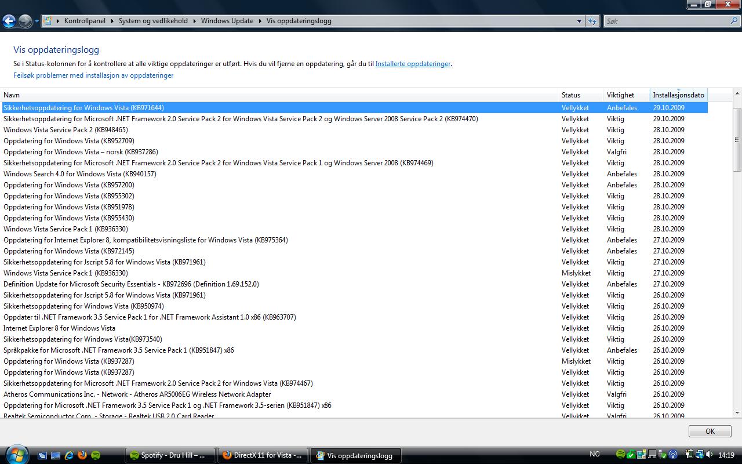Launch Internet Explorer from quick launch
Screen dimensions: 742x464
point(69,455)
